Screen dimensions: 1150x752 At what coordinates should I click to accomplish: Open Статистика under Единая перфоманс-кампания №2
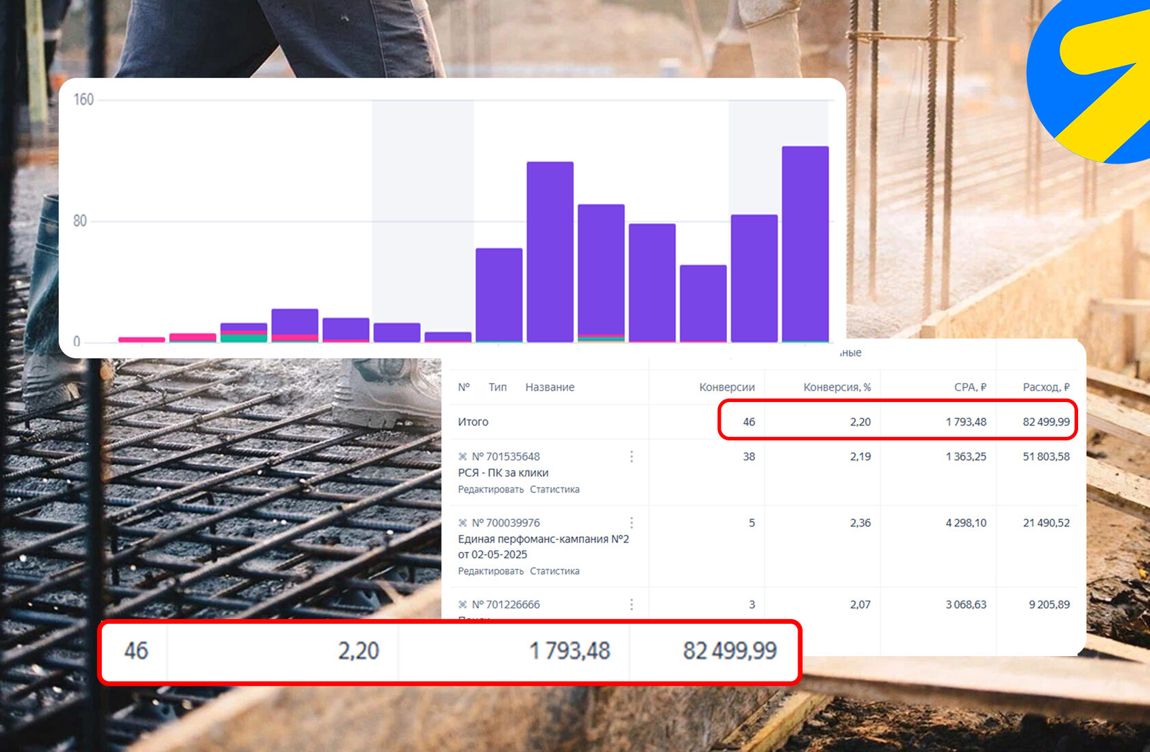click(x=554, y=571)
